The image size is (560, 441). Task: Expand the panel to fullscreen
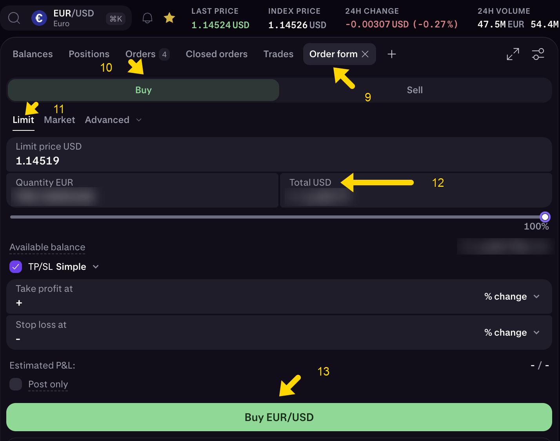pyautogui.click(x=513, y=54)
